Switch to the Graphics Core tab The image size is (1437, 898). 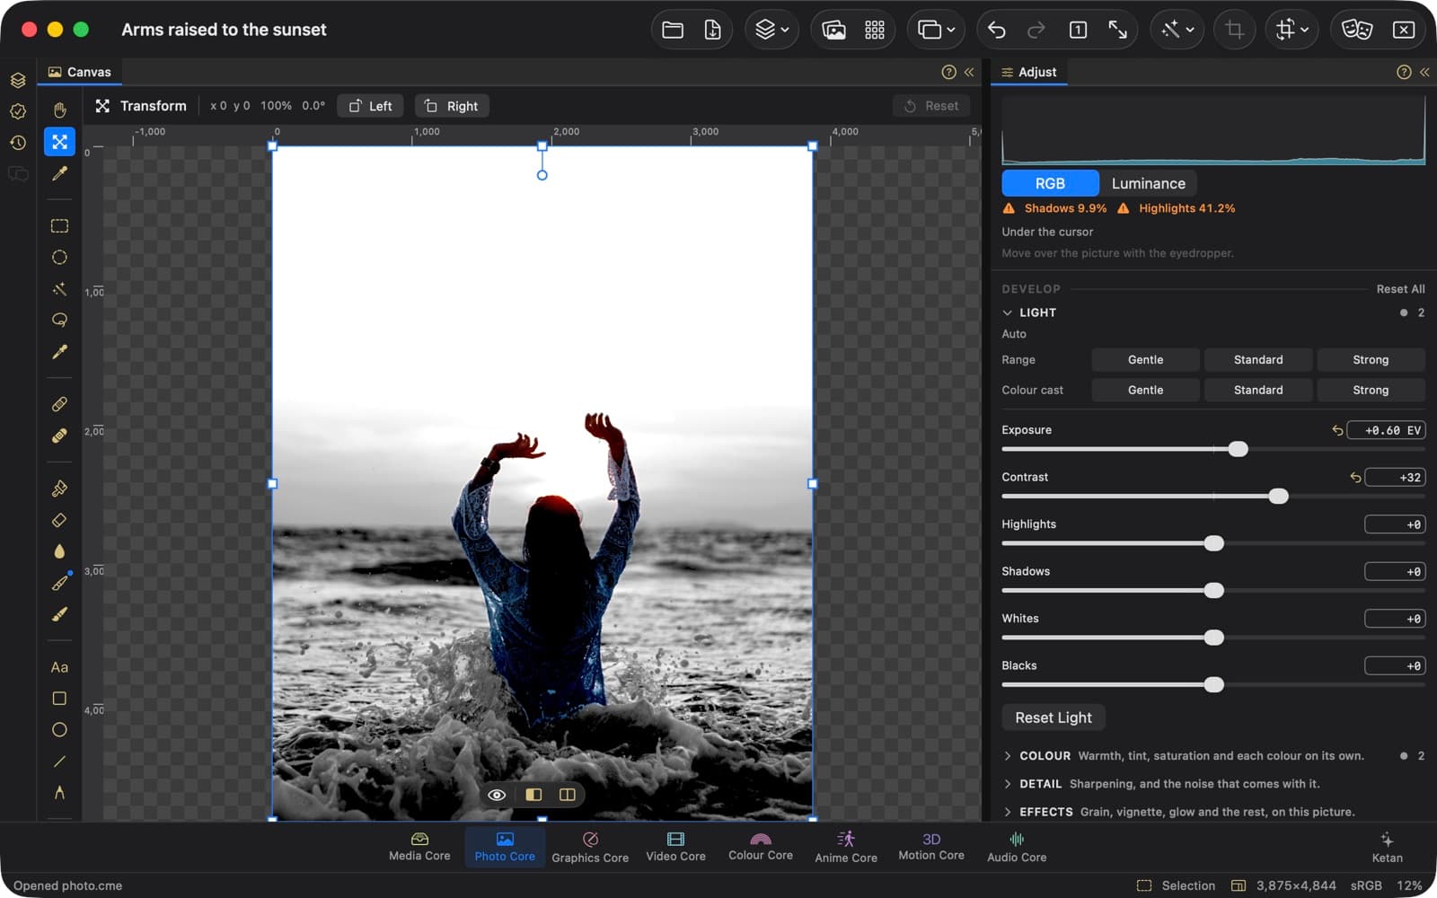tap(590, 847)
